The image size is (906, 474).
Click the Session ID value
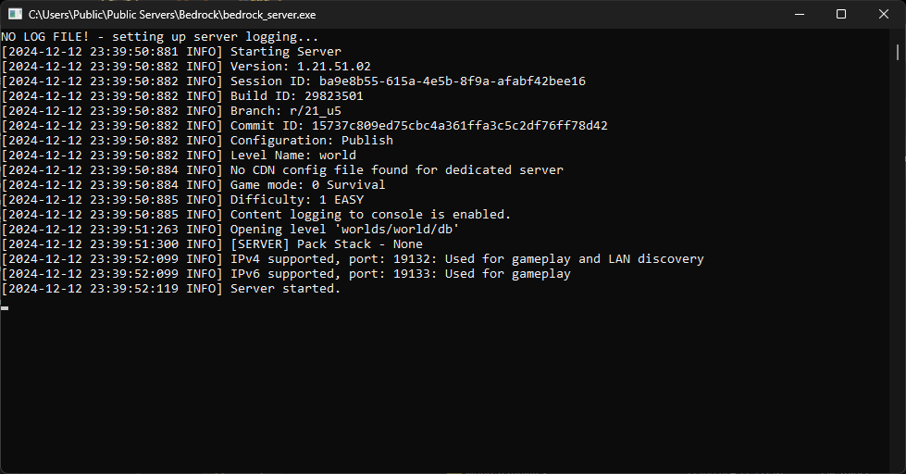(x=453, y=81)
